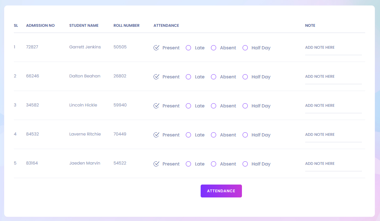This screenshot has height=221, width=380.
Task: Mark Dalton Beahan as Late
Action: (x=188, y=77)
